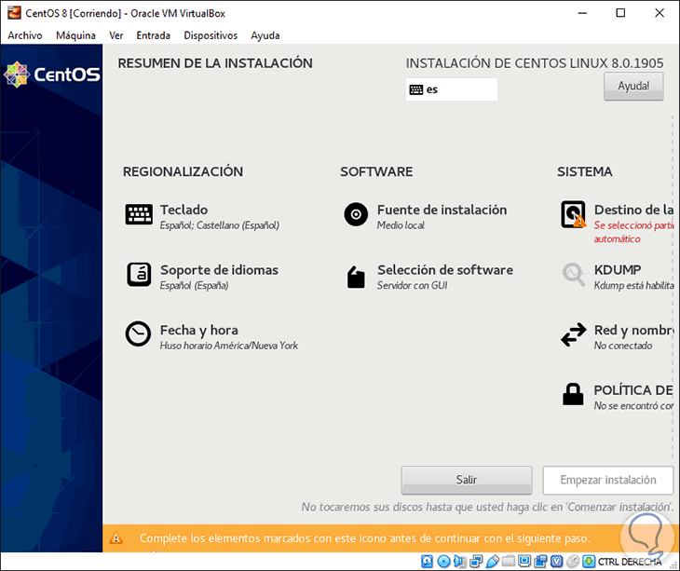Click the KDUMP magnifier icon

pos(573,275)
